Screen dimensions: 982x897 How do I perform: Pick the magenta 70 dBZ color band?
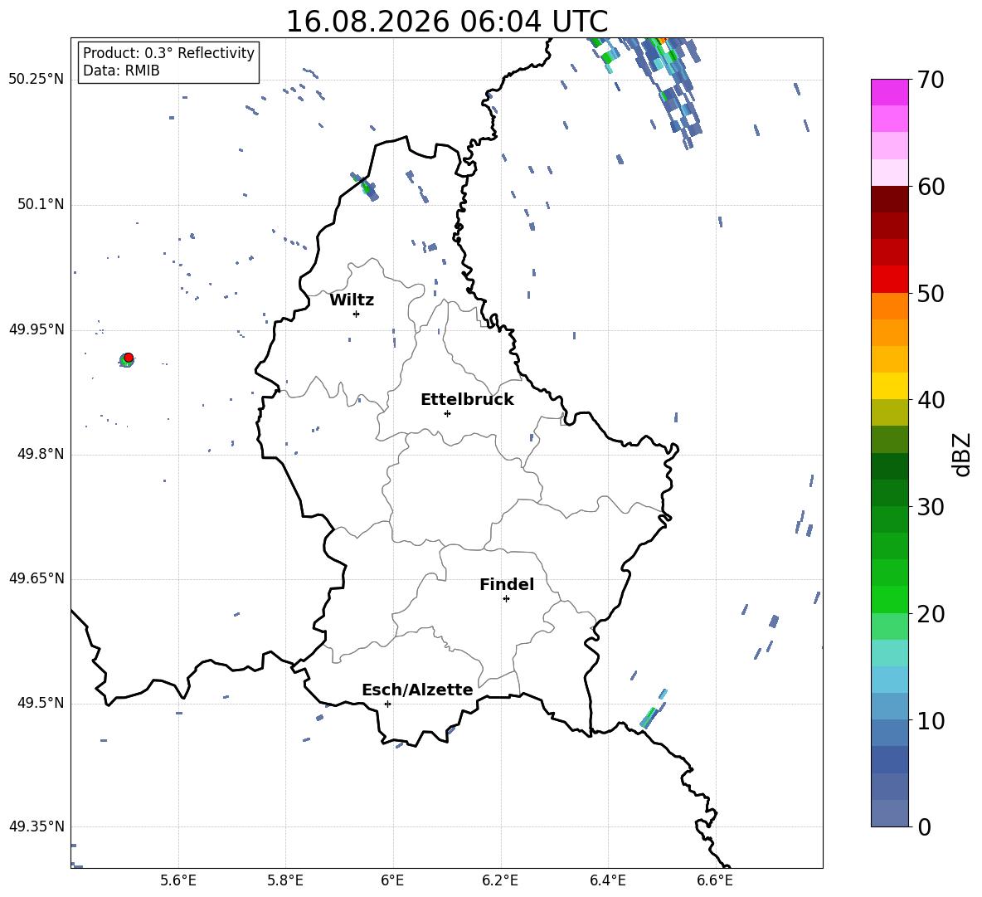coord(890,92)
